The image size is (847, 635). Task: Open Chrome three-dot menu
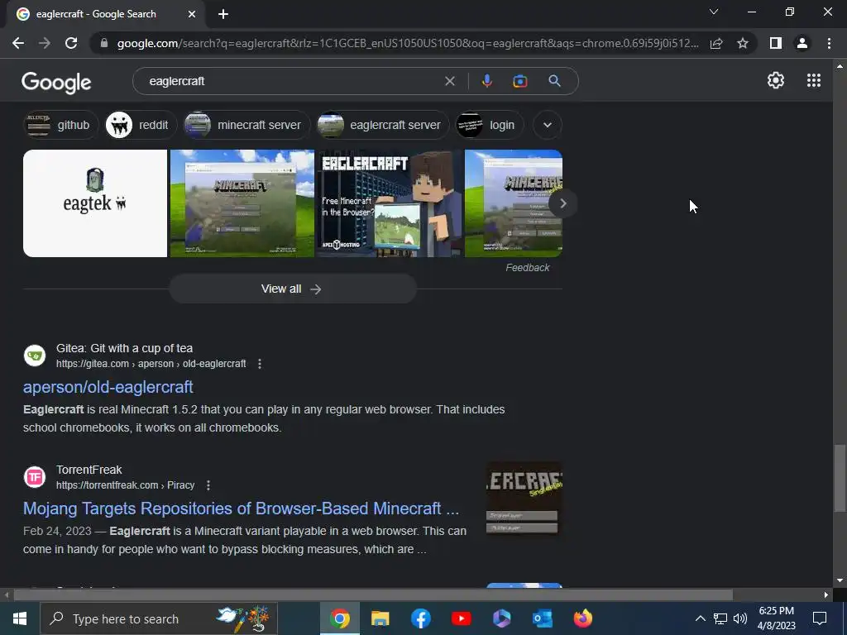[x=829, y=43]
